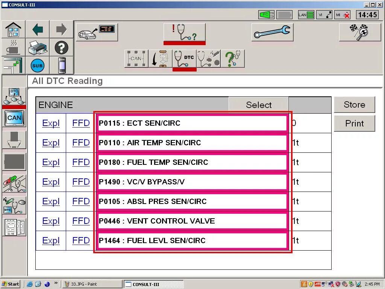
Task: Click the handheld VI device icon
Action: coord(61,65)
